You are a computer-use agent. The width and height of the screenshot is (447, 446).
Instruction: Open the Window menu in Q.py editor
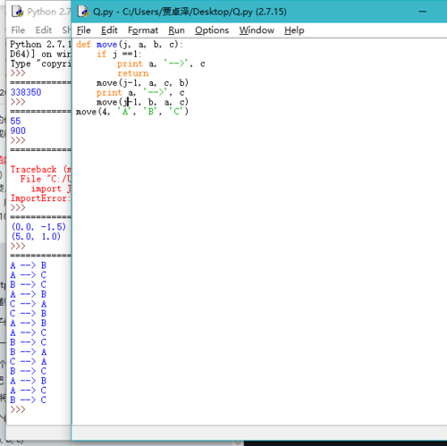click(x=257, y=30)
